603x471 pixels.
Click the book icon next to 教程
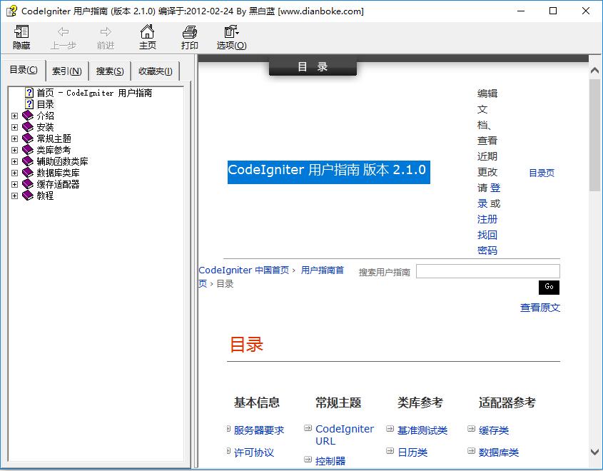click(26, 195)
